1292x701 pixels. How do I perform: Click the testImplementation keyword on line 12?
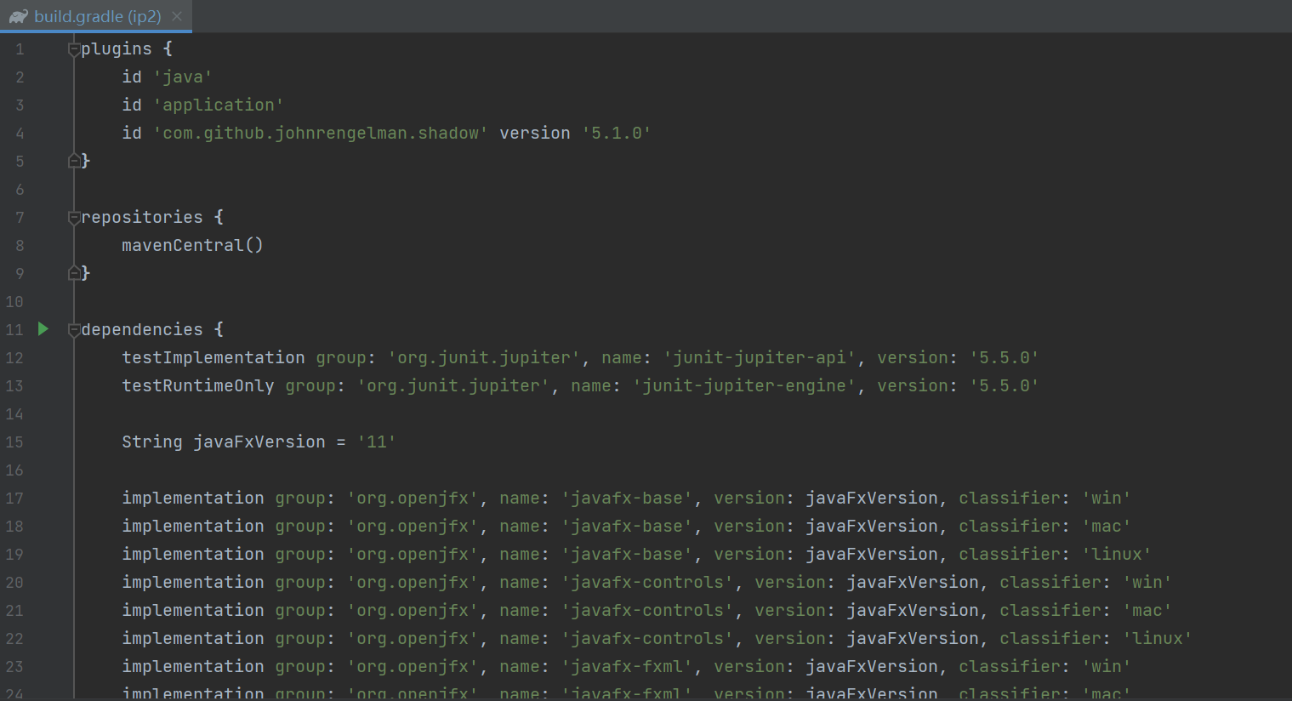(x=213, y=357)
